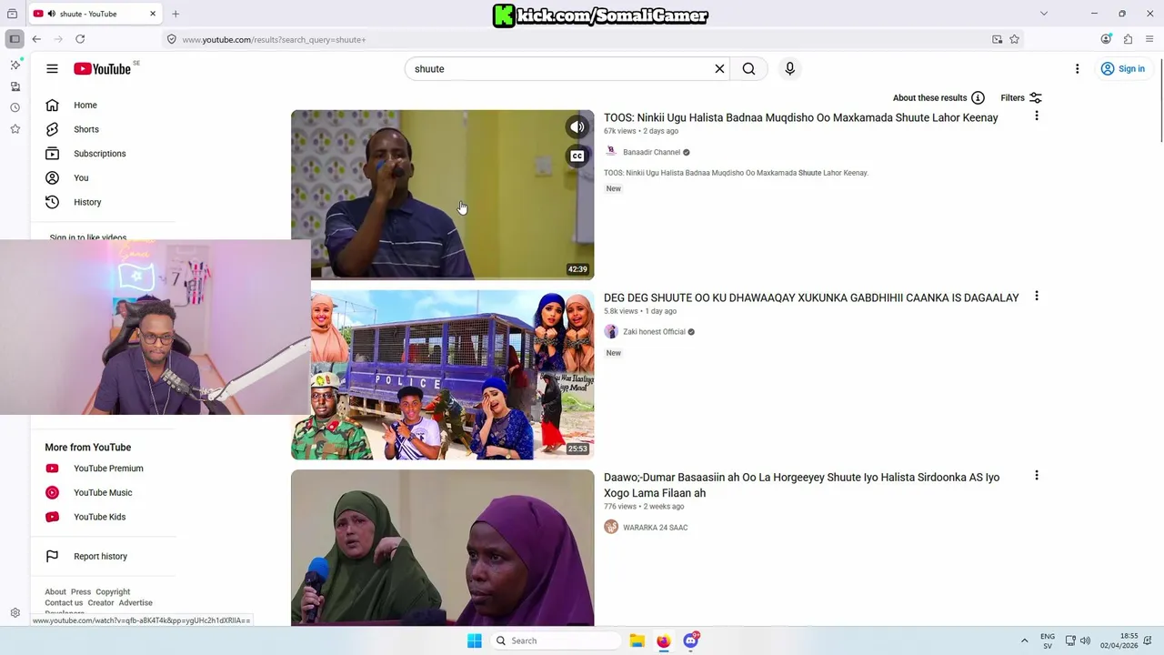Click the Sign in button
The image size is (1164, 655).
click(1122, 68)
